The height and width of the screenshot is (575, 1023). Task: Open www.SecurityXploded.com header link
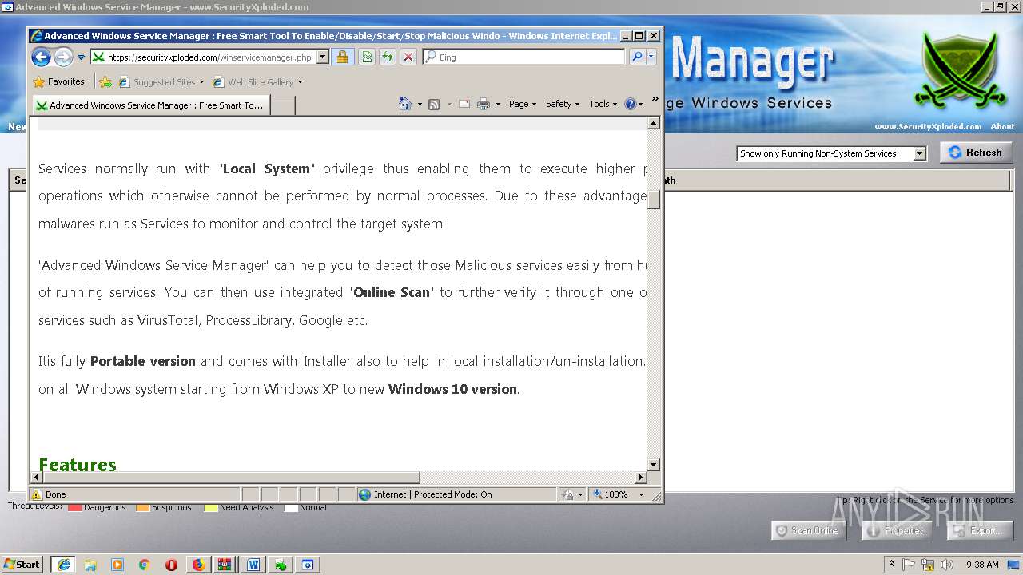[x=928, y=126]
